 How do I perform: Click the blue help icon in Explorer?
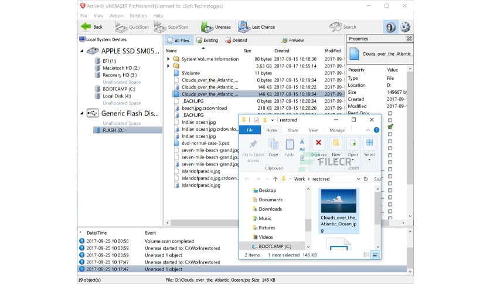pos(376,130)
